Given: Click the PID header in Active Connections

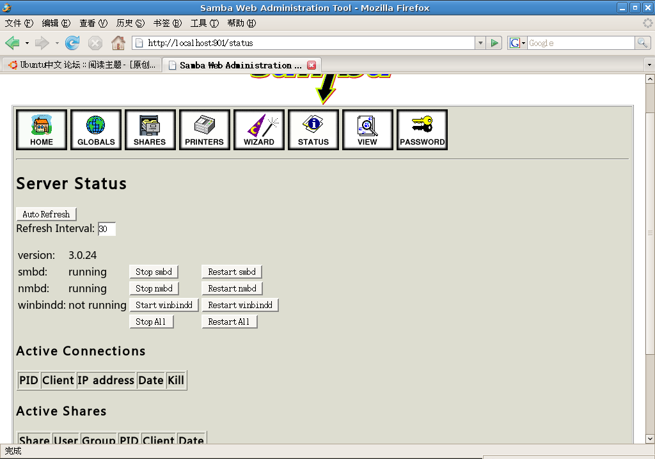Looking at the screenshot, I should [29, 380].
